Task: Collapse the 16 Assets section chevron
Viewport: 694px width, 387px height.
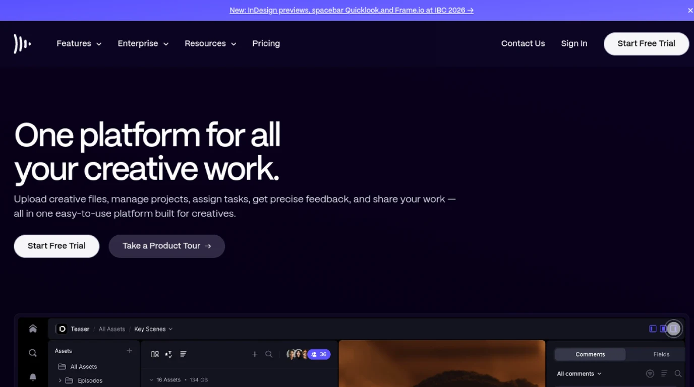Action: (x=151, y=380)
